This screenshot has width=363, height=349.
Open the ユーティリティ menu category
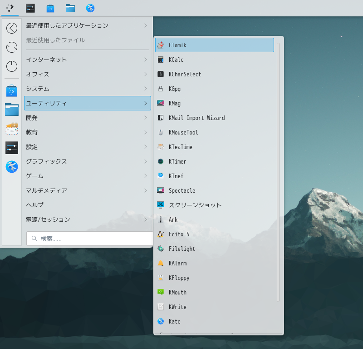(x=88, y=103)
